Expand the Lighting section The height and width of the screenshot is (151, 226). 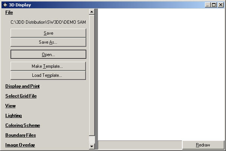14,116
